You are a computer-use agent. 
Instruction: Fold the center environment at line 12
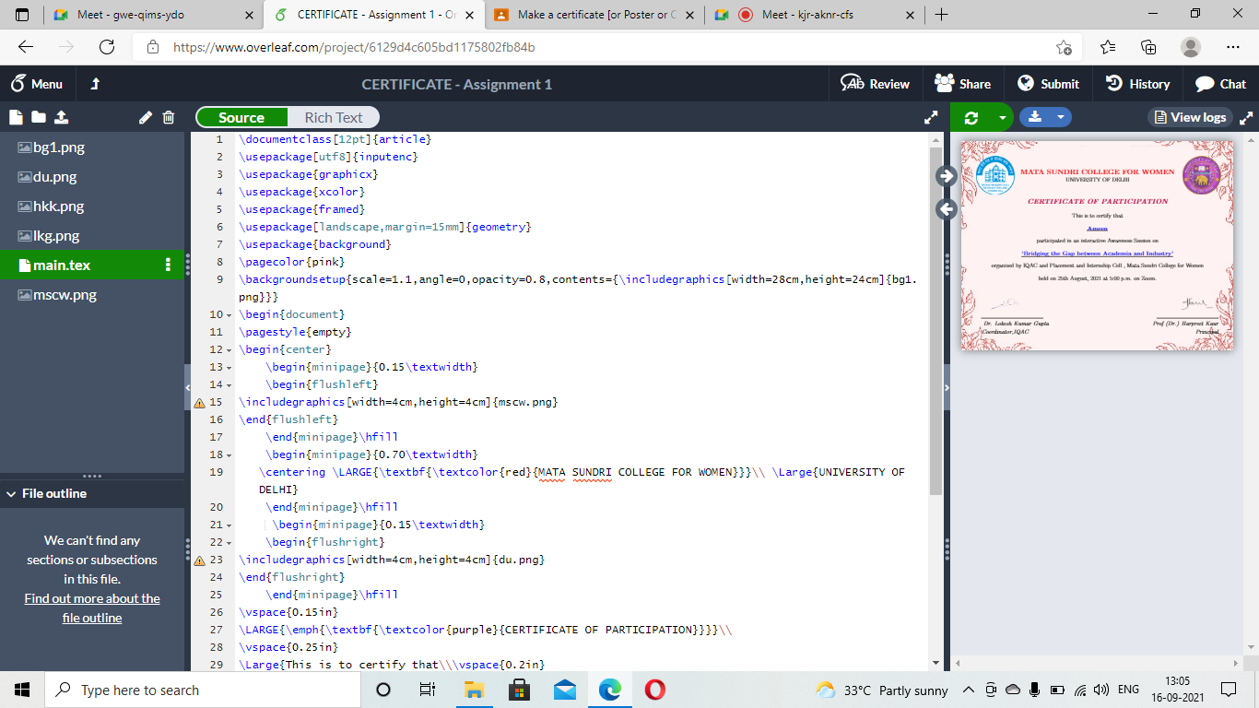coord(229,350)
